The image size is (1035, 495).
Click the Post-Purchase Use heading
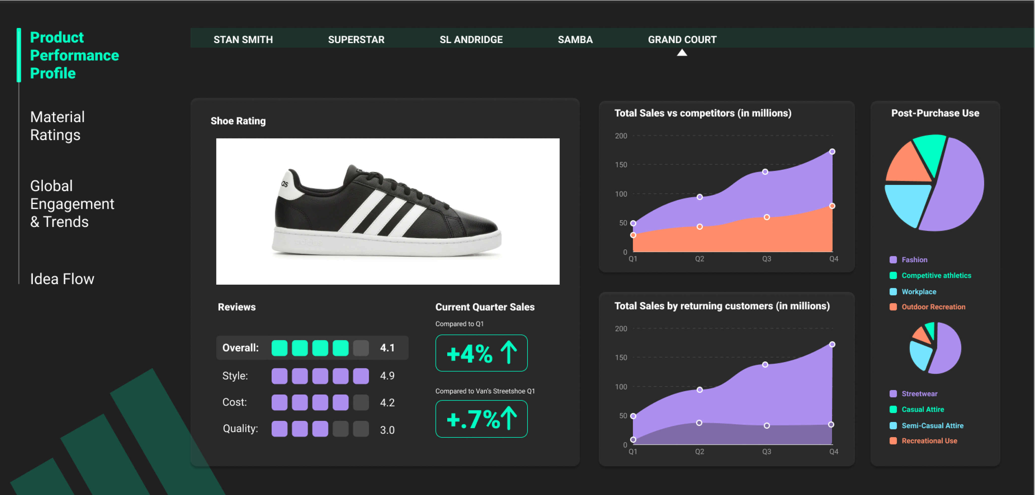point(935,113)
